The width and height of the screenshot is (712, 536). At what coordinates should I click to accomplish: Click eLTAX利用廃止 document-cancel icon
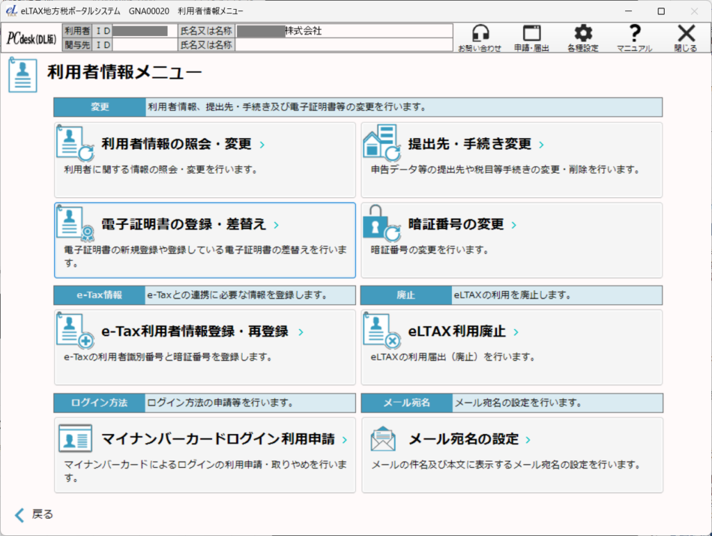click(x=382, y=331)
